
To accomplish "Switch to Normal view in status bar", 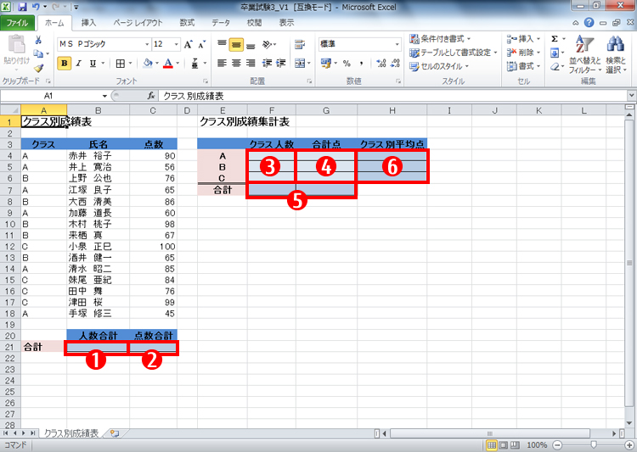I will [491, 445].
